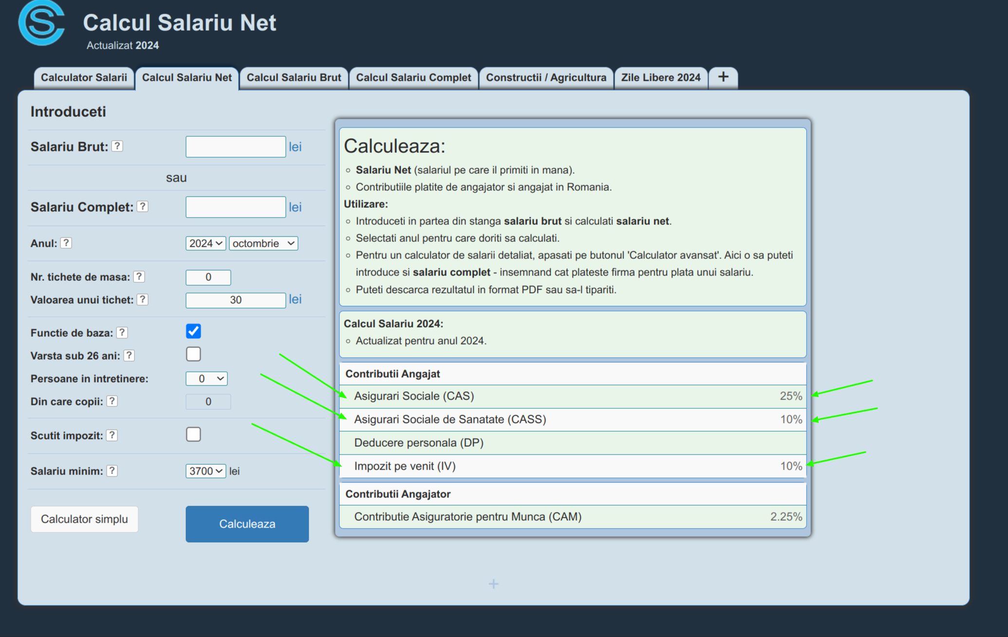The width and height of the screenshot is (1008, 637).
Task: Switch to Calcul Salariu Brut tab
Action: click(293, 78)
